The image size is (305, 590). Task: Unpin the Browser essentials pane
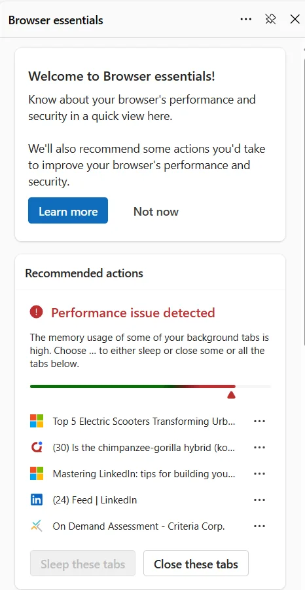point(270,19)
